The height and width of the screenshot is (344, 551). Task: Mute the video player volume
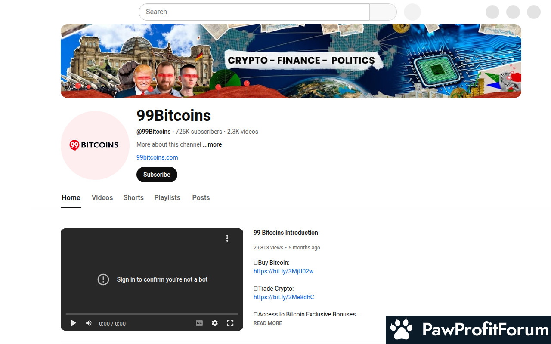point(89,323)
